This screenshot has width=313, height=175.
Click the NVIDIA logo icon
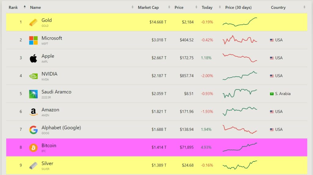(x=33, y=76)
